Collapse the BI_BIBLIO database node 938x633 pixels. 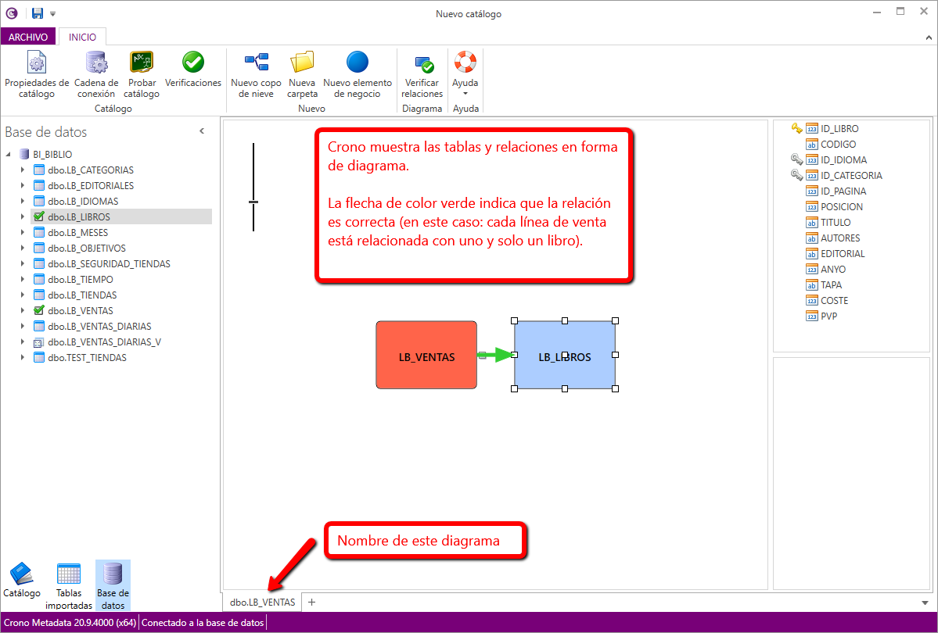(9, 155)
